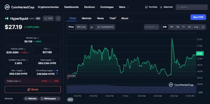Select the All time range
The width and height of the screenshot is (210, 104).
point(189,27)
